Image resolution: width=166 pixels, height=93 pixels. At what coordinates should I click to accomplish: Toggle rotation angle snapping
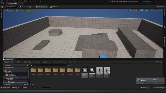[147, 10]
